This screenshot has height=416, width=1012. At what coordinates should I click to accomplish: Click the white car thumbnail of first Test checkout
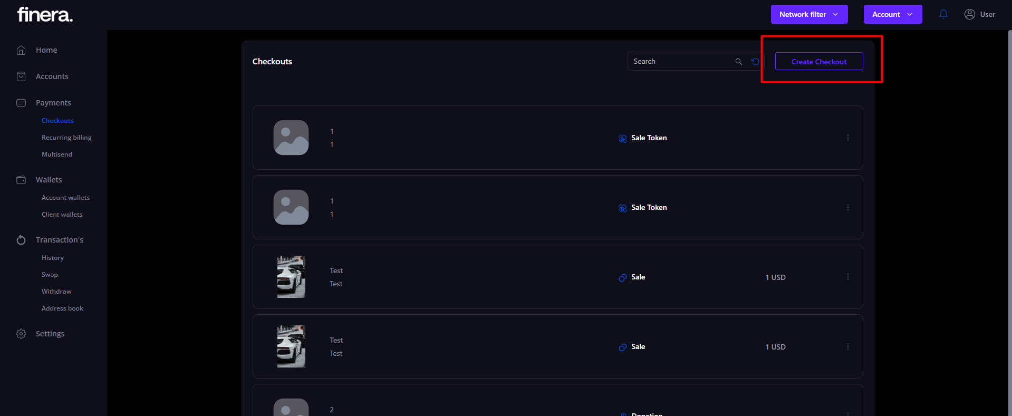291,277
